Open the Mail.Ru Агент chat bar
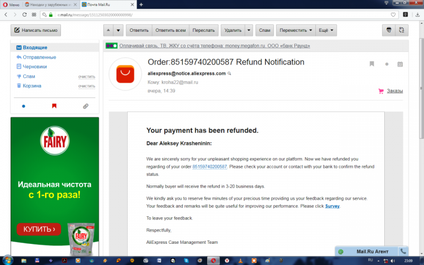 (366, 251)
